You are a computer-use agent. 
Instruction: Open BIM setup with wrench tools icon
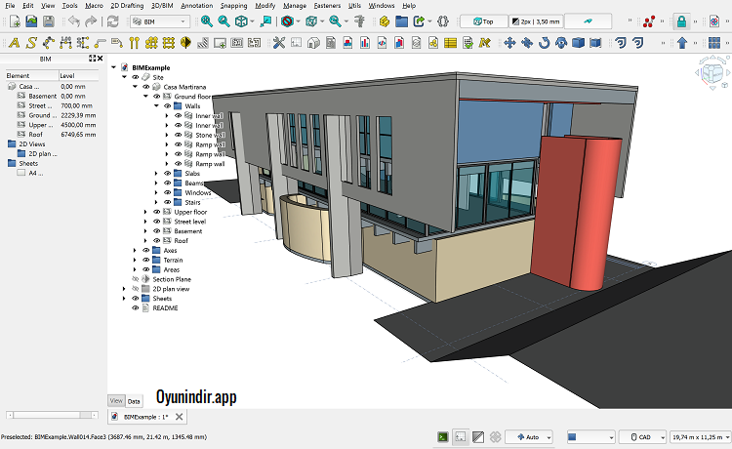(x=279, y=43)
